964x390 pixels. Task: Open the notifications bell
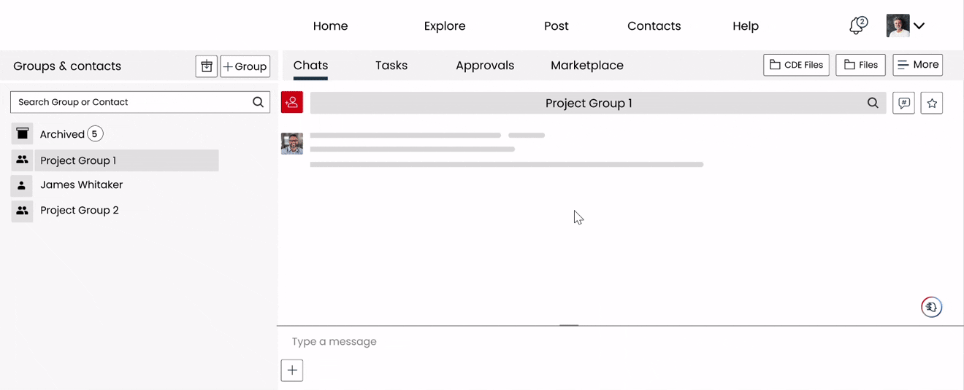(x=857, y=26)
